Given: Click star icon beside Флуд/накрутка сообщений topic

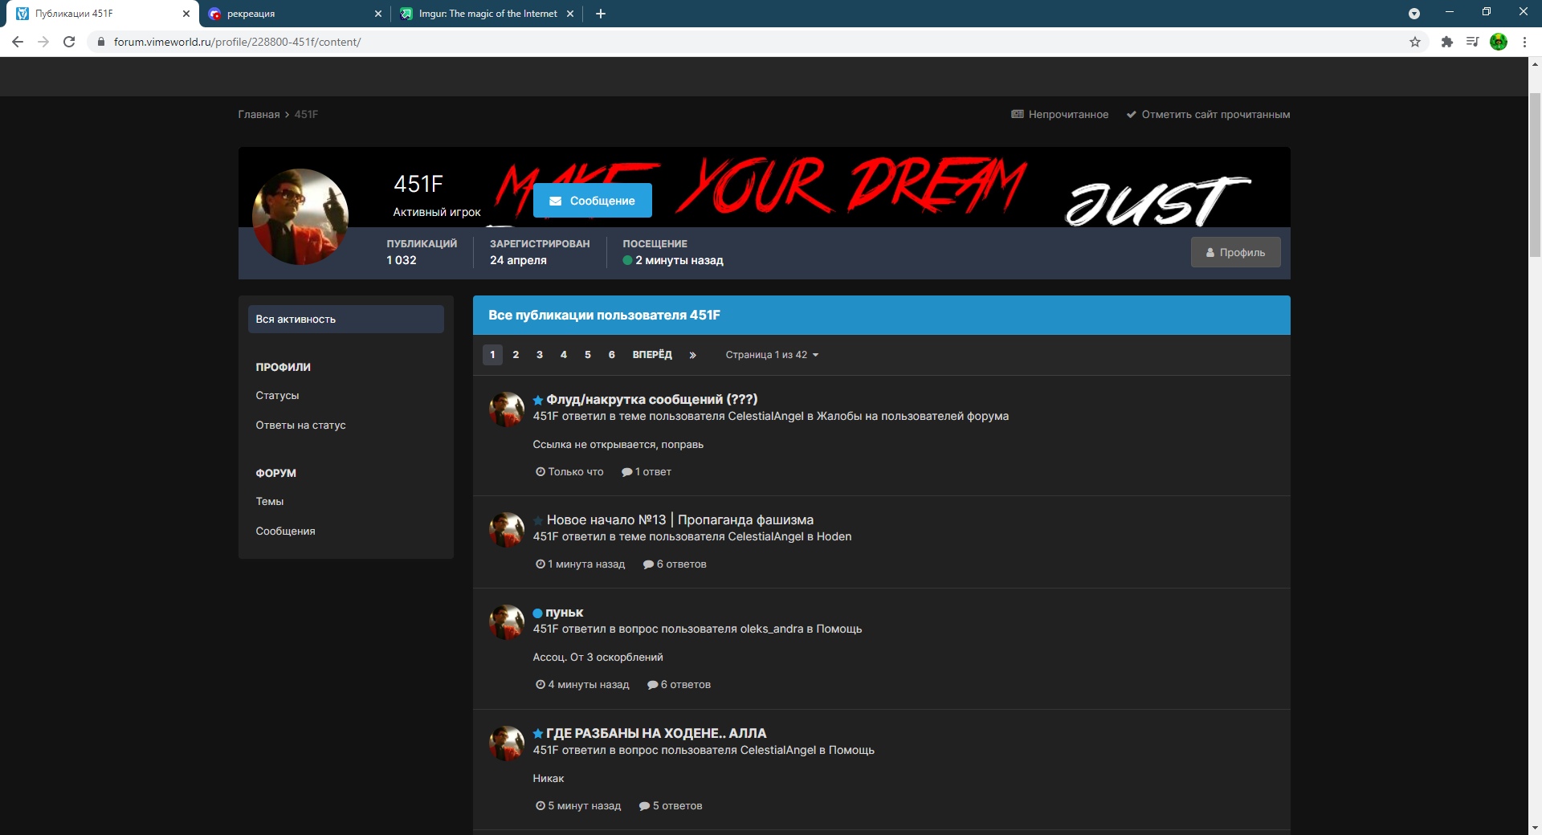Looking at the screenshot, I should click(538, 400).
